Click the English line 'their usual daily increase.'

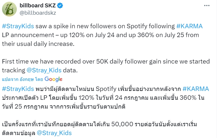click(38, 44)
